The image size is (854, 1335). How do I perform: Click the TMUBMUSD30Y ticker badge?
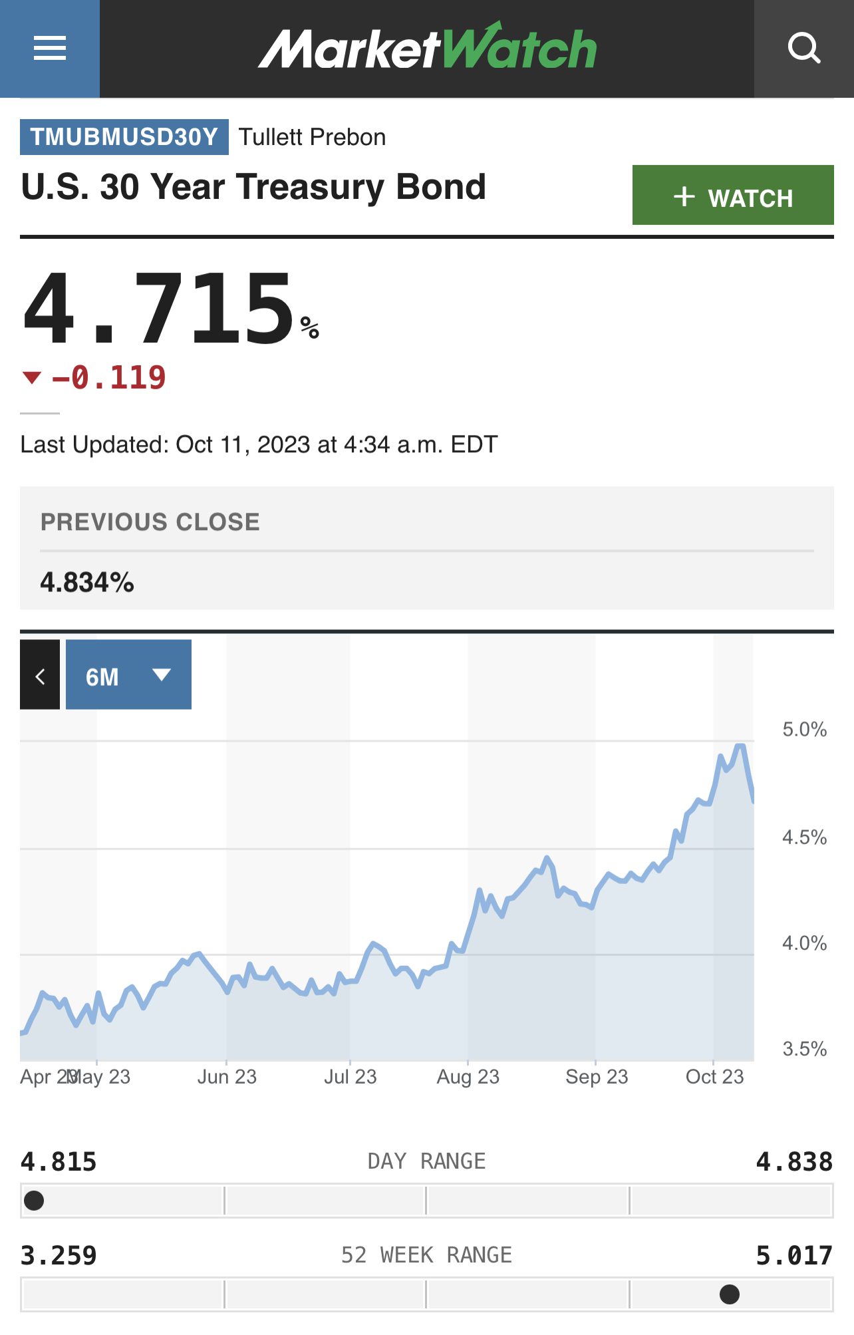(x=124, y=137)
